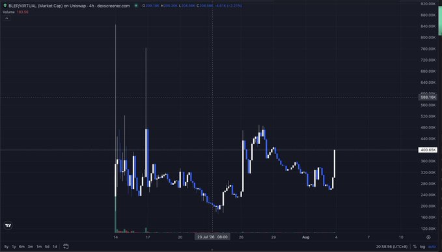Click the 20 date on time axis
This screenshot has height=252, width=442.
[180, 237]
